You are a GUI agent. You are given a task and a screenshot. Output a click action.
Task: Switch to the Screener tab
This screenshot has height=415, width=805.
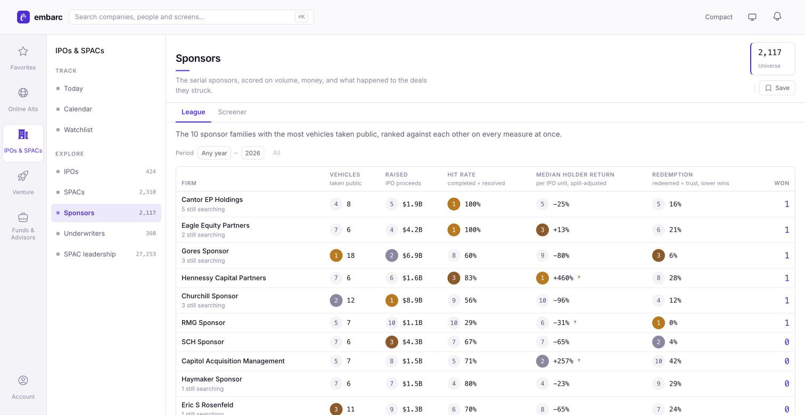point(232,112)
